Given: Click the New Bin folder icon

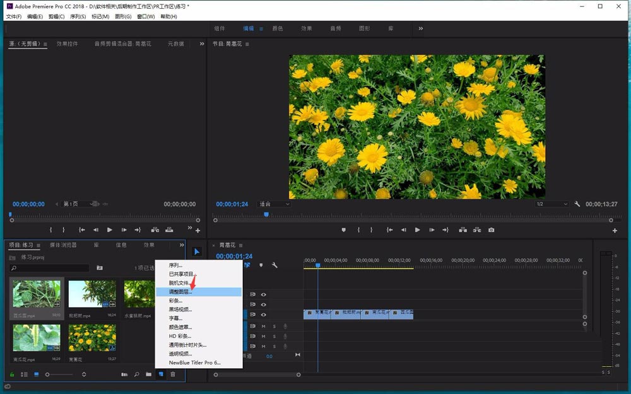Looking at the screenshot, I should pyautogui.click(x=148, y=374).
